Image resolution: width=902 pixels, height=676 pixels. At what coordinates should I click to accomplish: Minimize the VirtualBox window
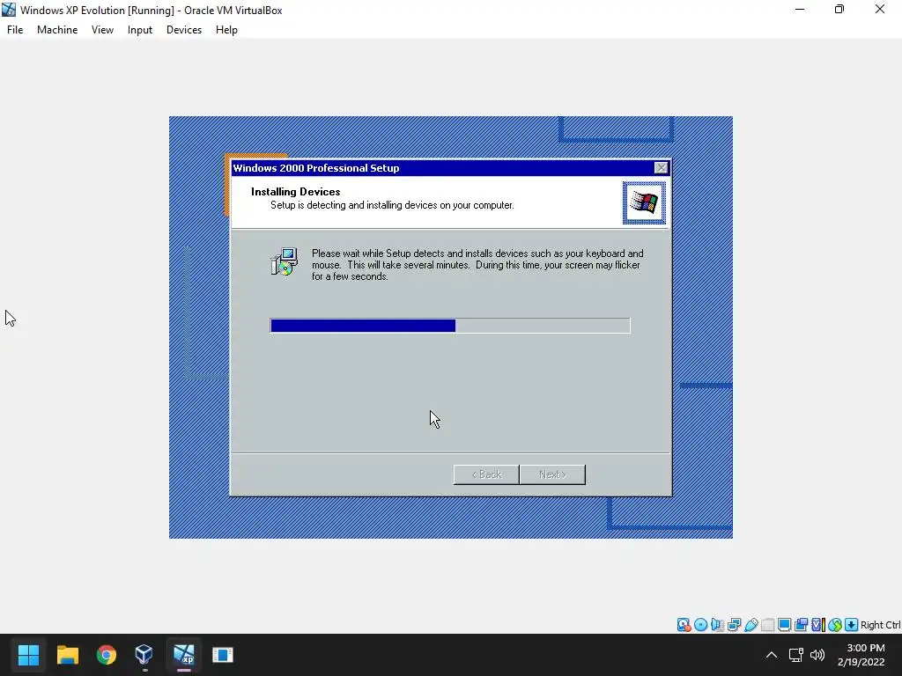[x=800, y=9]
